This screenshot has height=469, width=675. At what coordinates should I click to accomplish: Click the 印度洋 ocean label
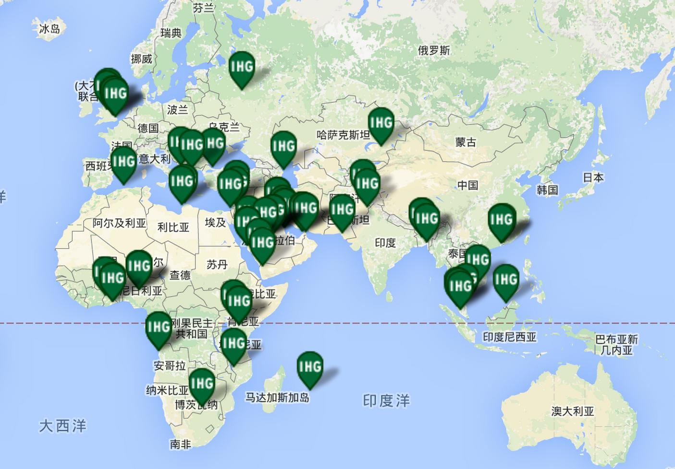point(387,401)
